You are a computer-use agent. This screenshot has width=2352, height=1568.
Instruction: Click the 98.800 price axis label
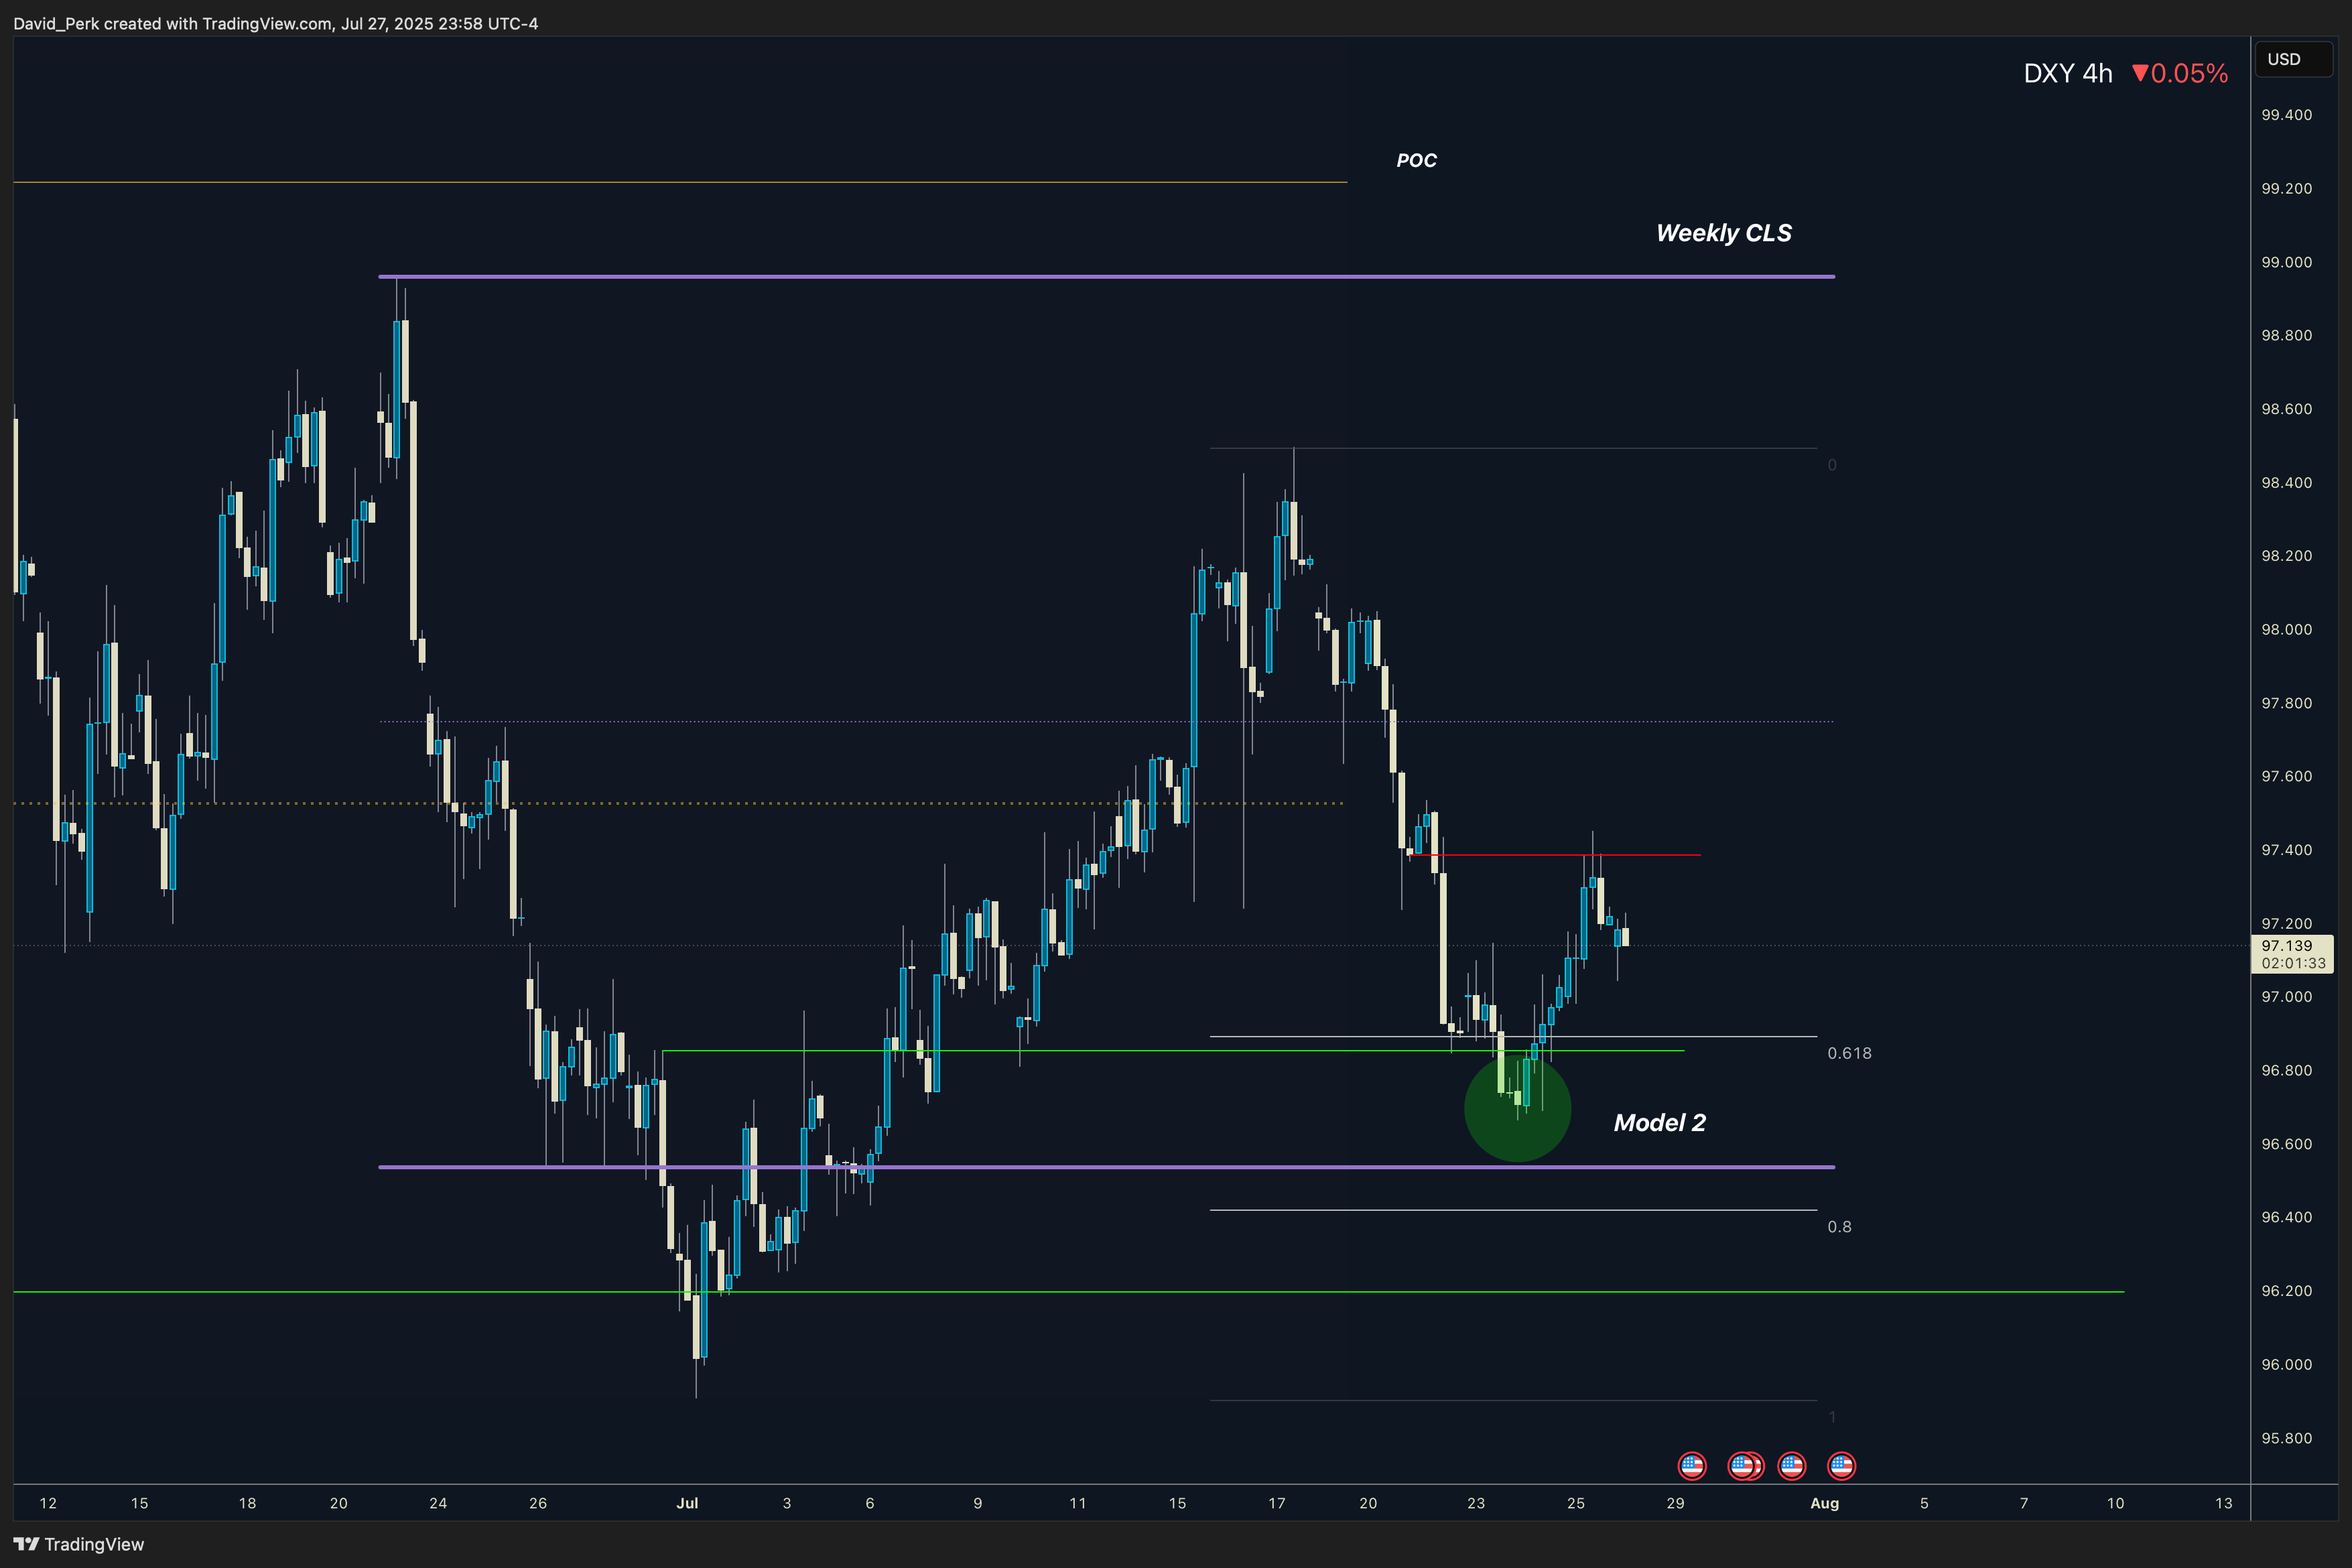tap(2286, 335)
